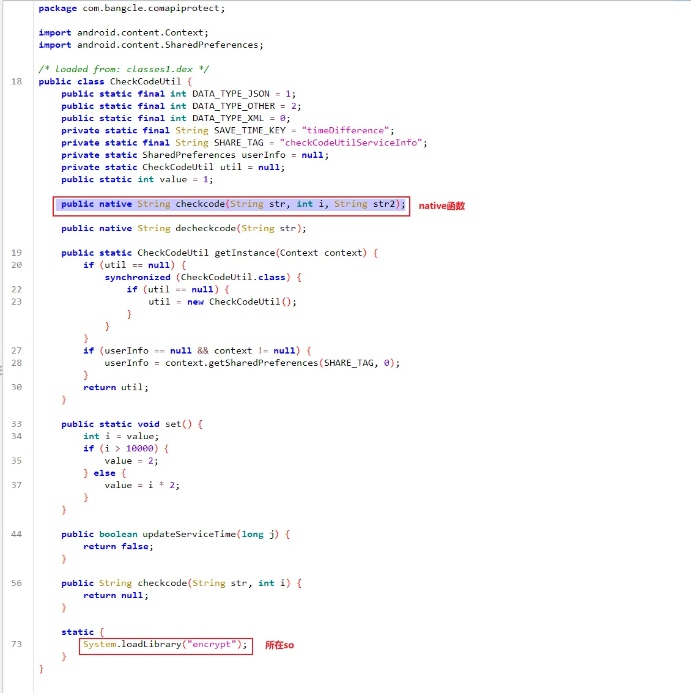Click line number 37 in the gutter
The height and width of the screenshot is (693, 691).
(x=17, y=485)
